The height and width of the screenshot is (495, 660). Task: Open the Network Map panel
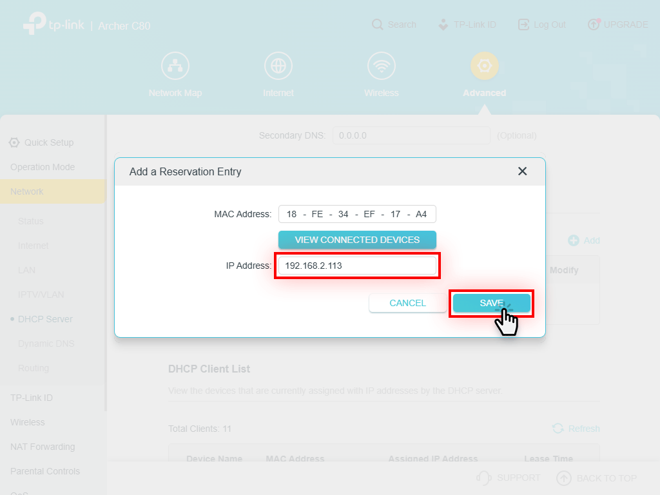point(175,64)
